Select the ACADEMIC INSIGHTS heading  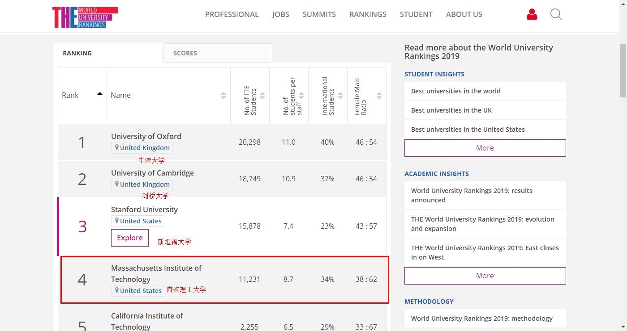pos(437,174)
